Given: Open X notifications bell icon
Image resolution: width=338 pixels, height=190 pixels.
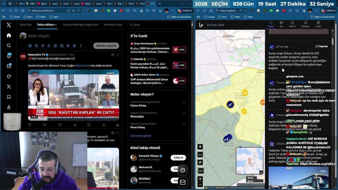Looking at the screenshot, I should point(9,56).
